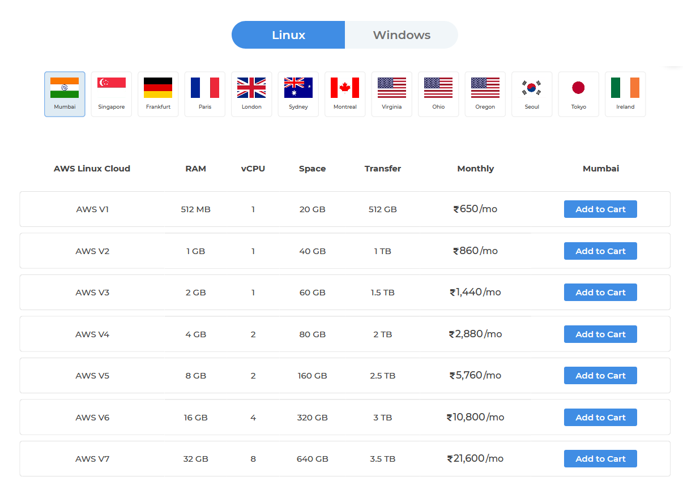Click the Monthly column header
683x494 pixels.
(476, 169)
